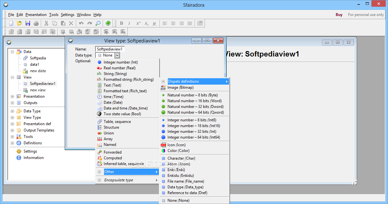Pick Array from the data type list
388x204 pixels.
coord(128,139)
